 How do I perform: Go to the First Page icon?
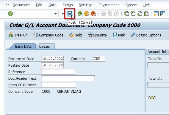pos(126,14)
